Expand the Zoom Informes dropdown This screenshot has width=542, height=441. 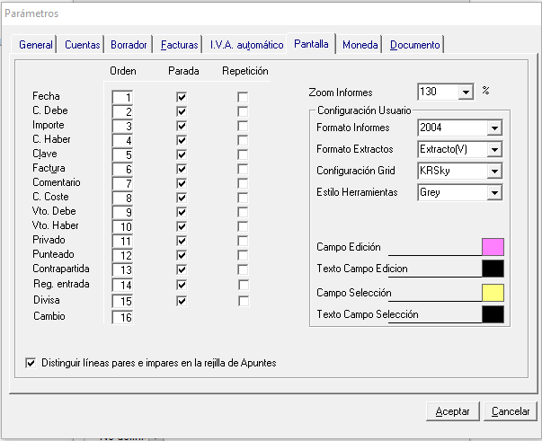(465, 92)
